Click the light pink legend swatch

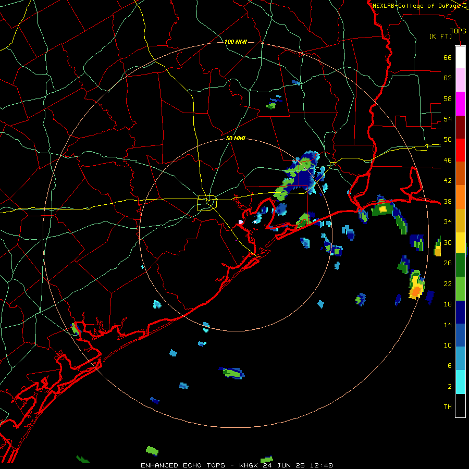(x=460, y=80)
